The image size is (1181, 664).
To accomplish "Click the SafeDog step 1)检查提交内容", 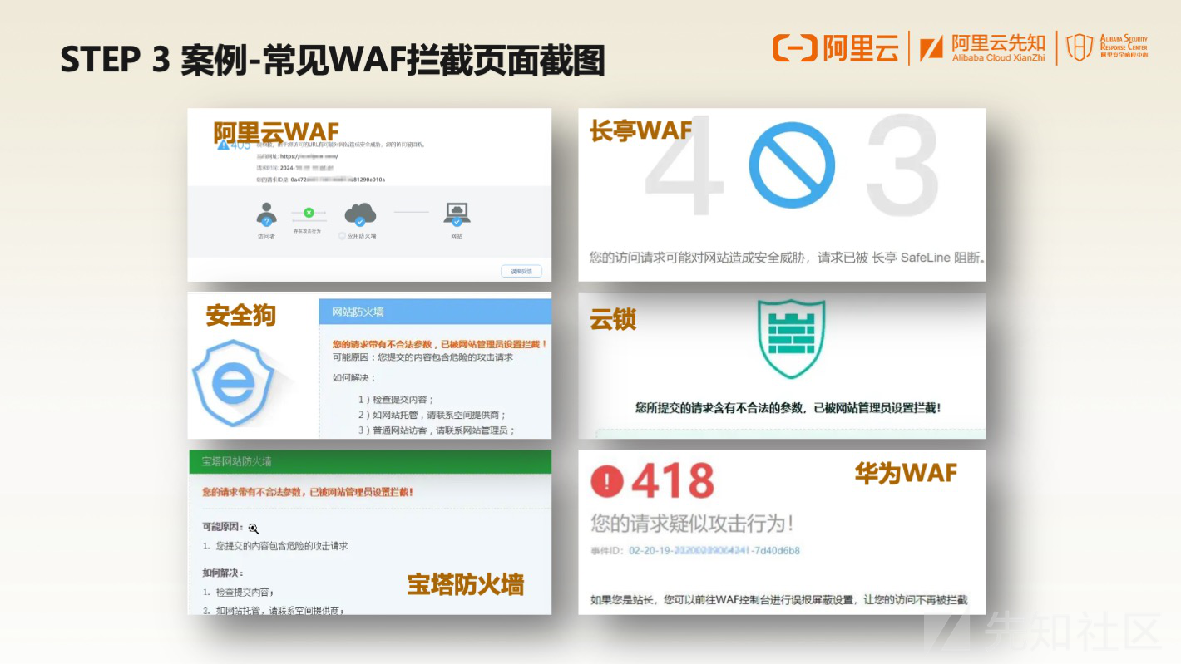I will (396, 400).
